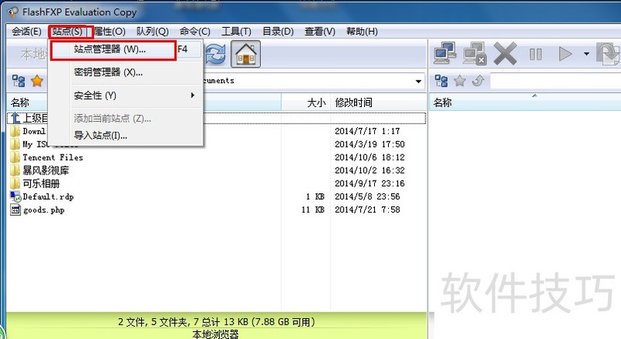Click the local status bar summary text
Image resolution: width=621 pixels, height=339 pixels.
pos(217,322)
